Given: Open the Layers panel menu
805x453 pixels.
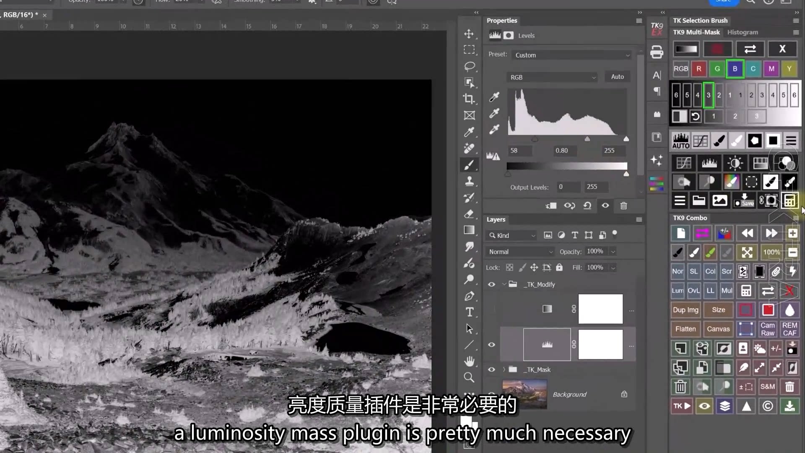Looking at the screenshot, I should click(639, 219).
